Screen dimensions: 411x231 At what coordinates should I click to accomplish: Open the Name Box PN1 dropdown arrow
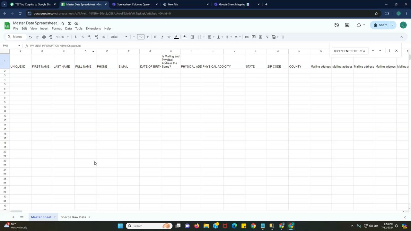coord(19,46)
